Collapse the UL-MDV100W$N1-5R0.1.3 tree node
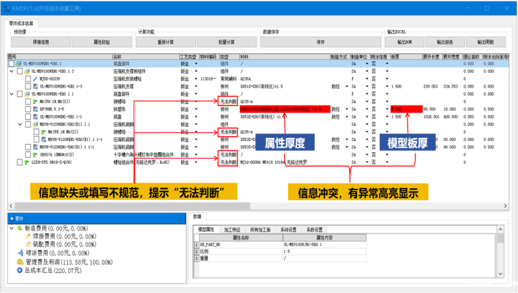 (11, 72)
